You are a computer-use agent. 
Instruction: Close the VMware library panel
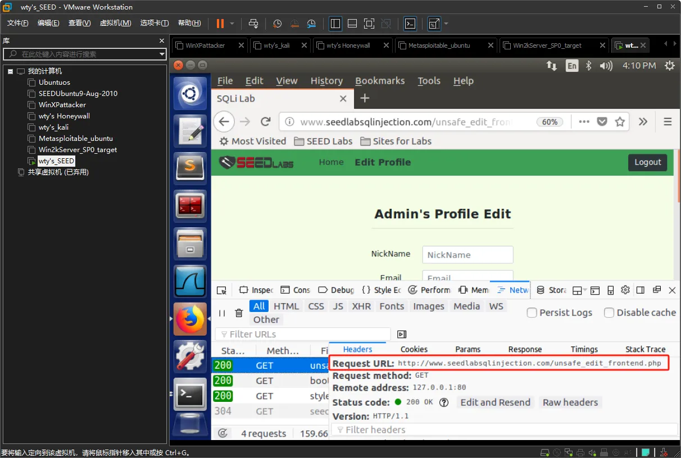click(x=161, y=41)
